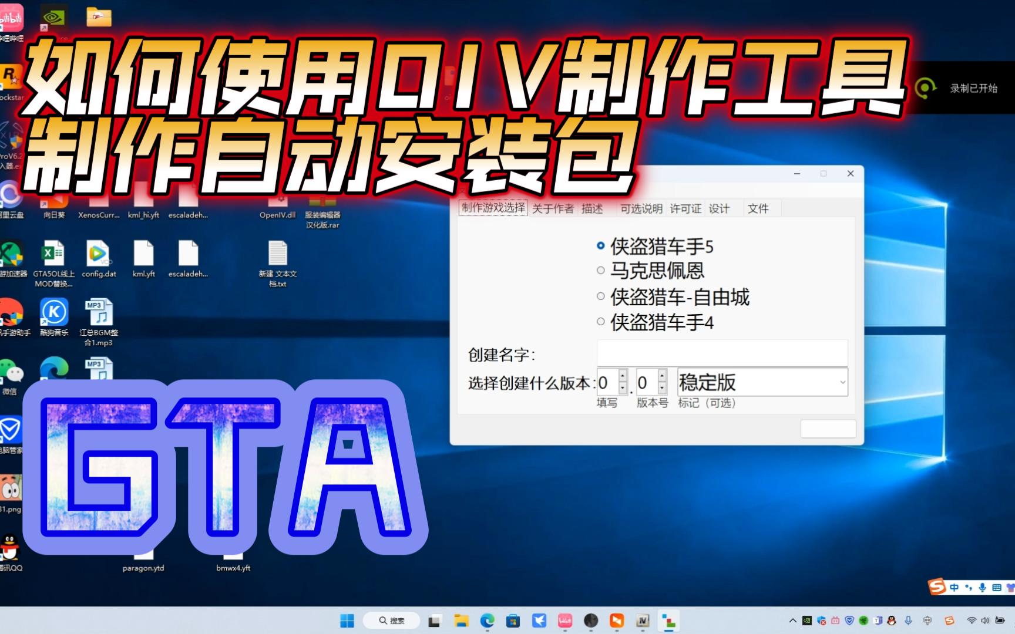The width and height of the screenshot is (1015, 634).
Task: Click the blank button at dialog bottom
Action: 828,429
